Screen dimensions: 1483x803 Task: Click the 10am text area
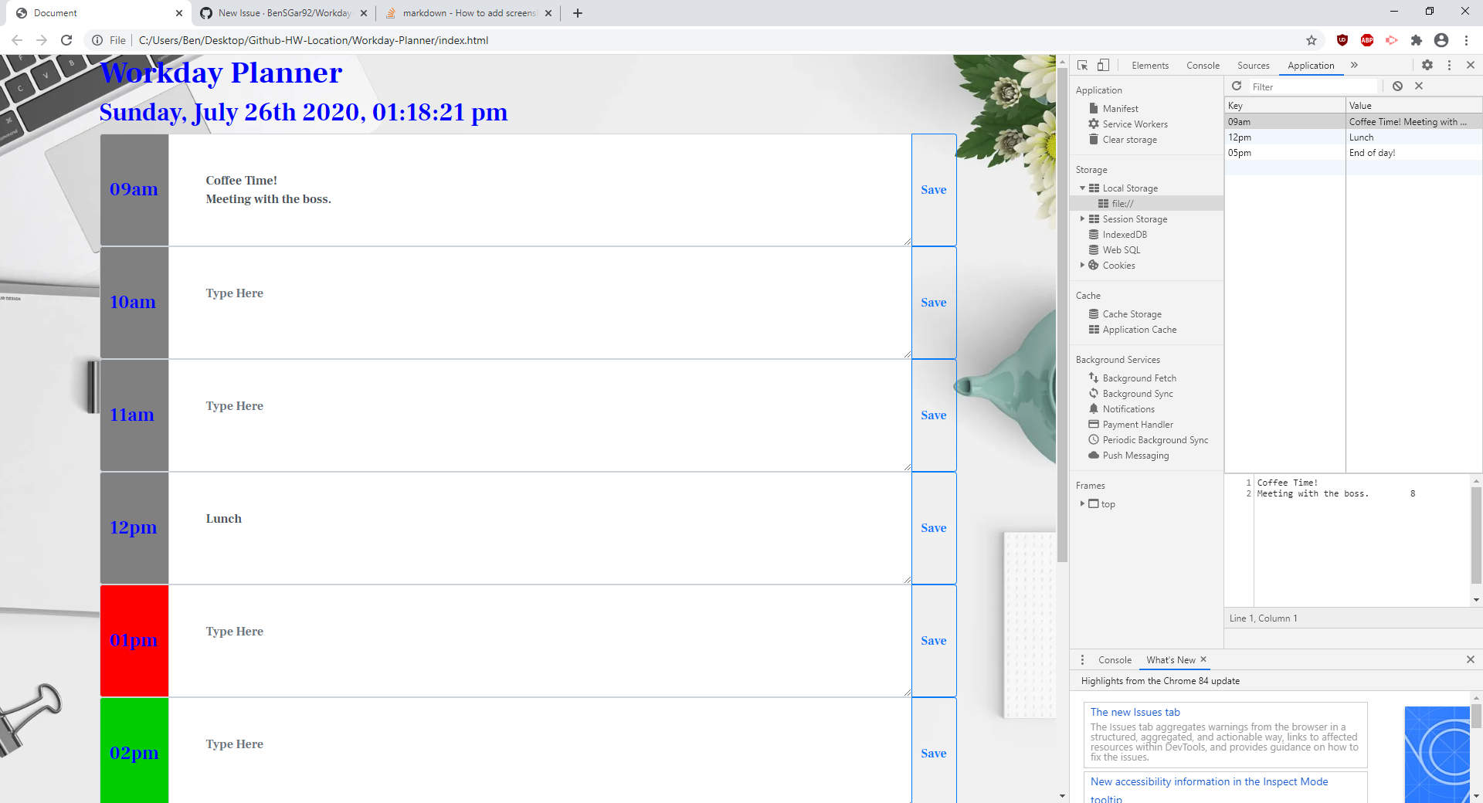click(540, 303)
